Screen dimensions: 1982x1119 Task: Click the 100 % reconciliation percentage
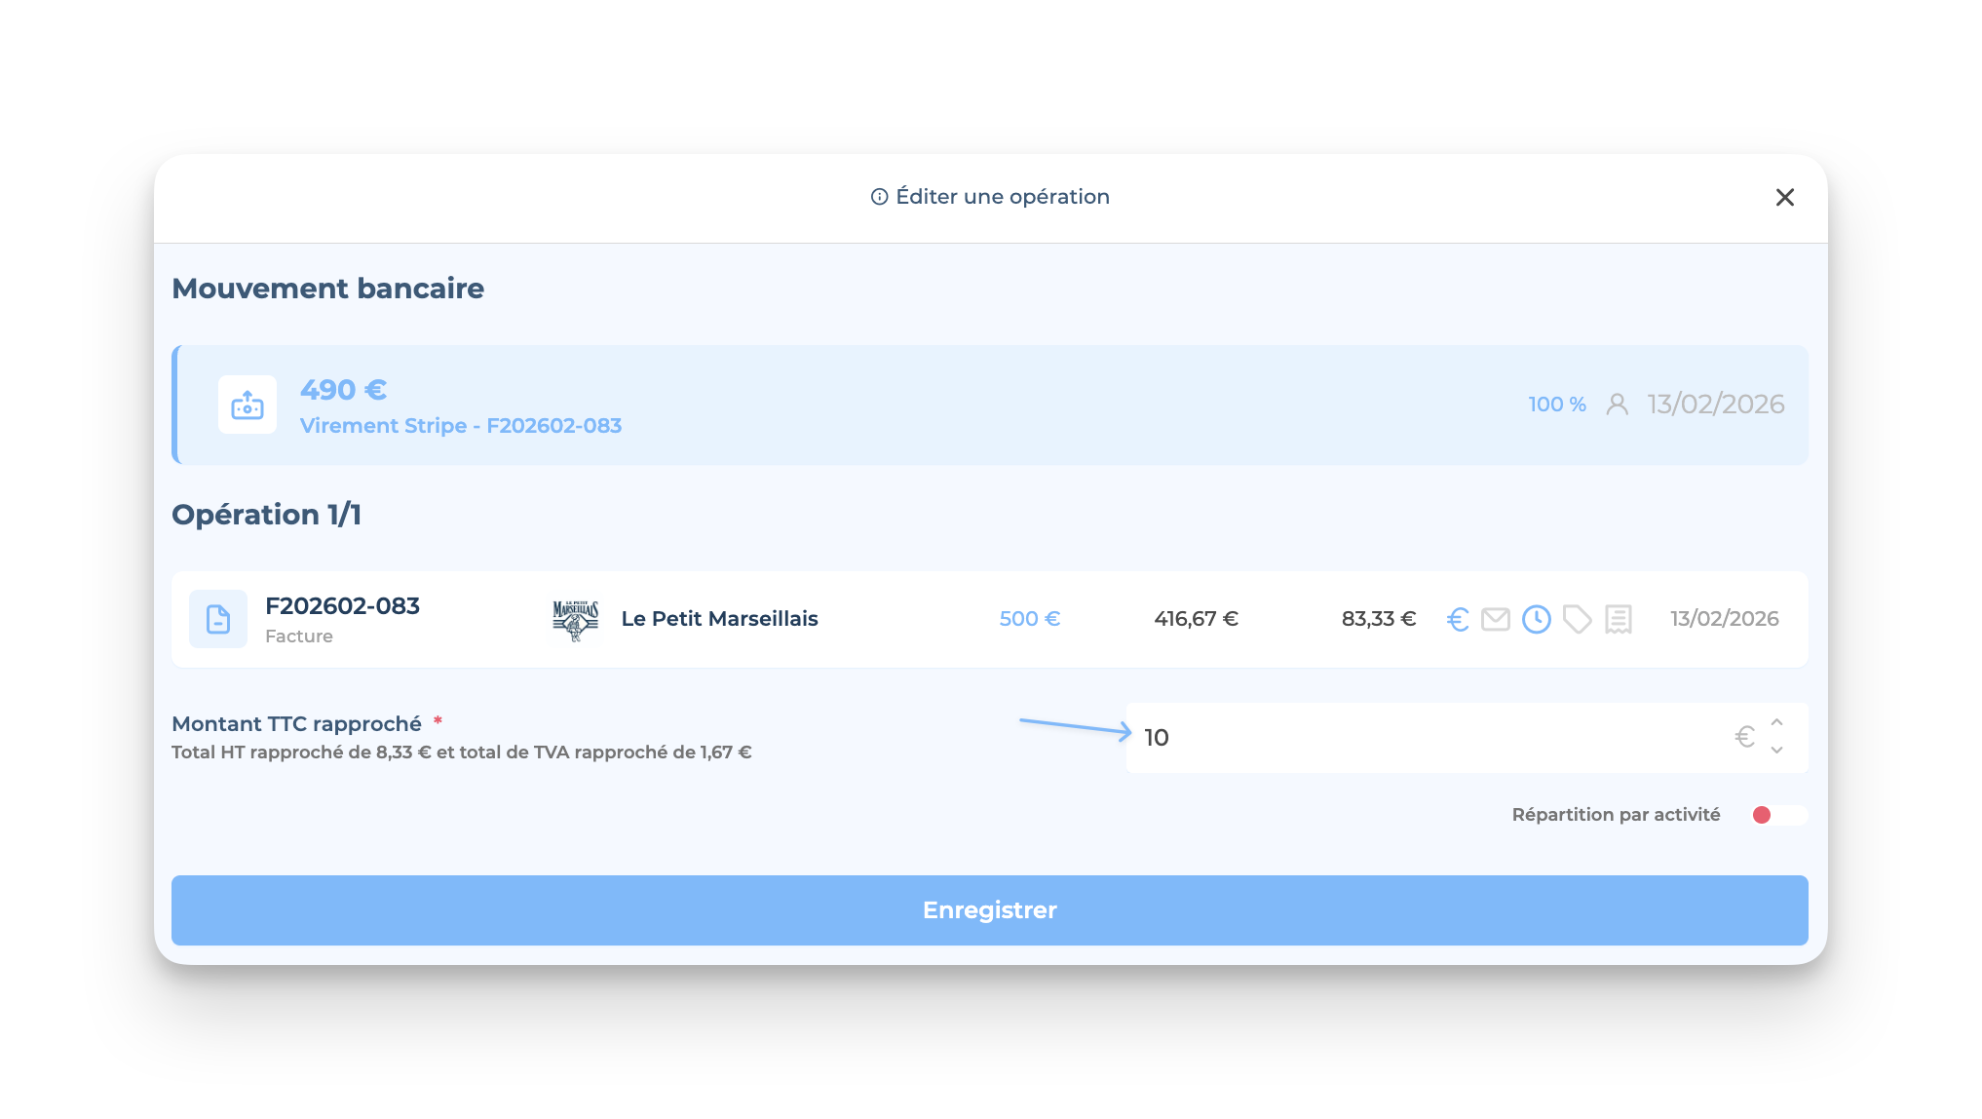pyautogui.click(x=1556, y=405)
